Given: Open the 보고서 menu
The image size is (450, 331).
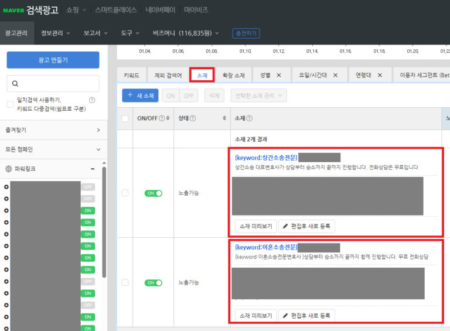Looking at the screenshot, I should click(95, 33).
